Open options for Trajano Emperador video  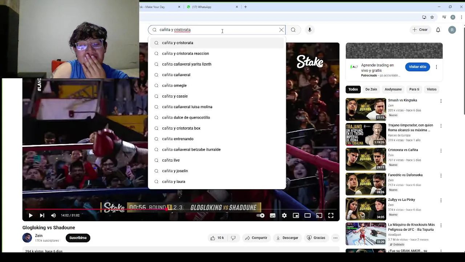tap(441, 126)
